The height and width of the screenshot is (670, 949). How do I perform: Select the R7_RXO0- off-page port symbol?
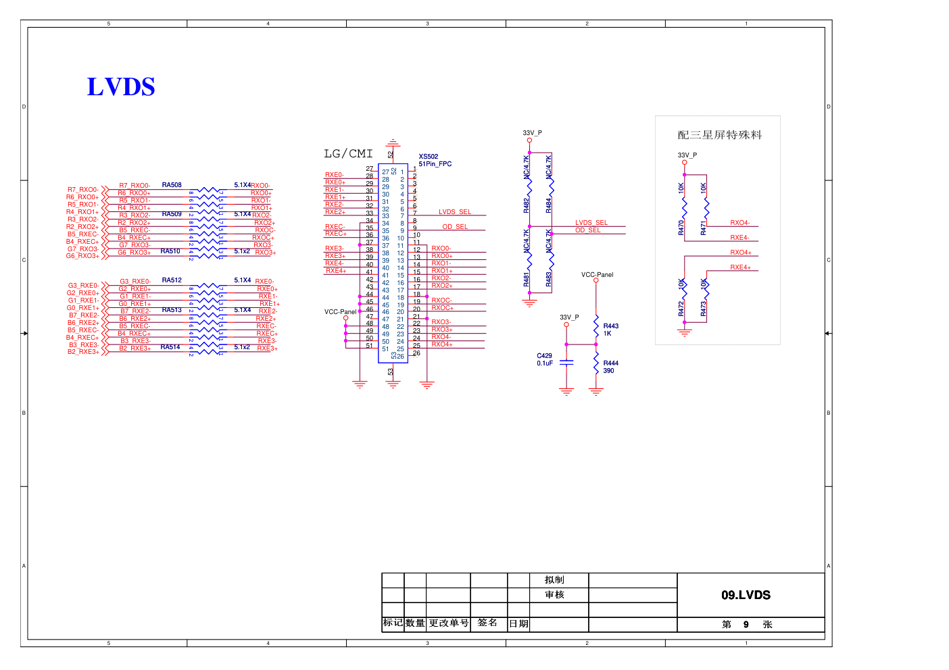pos(104,190)
